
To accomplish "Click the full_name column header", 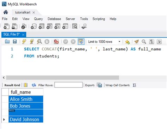I will pyautogui.click(x=26, y=92).
